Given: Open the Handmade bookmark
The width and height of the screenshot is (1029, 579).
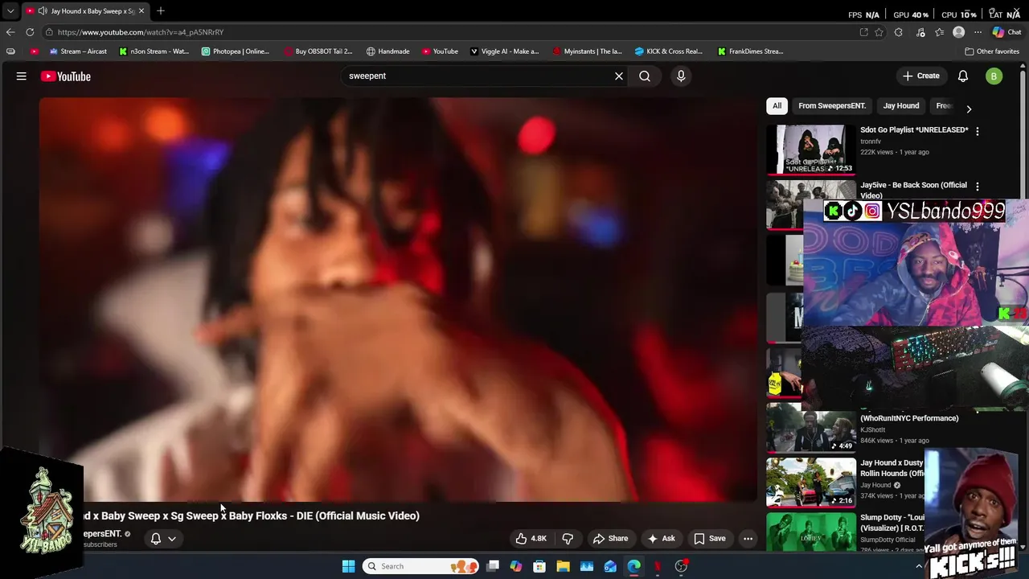Looking at the screenshot, I should (x=388, y=51).
